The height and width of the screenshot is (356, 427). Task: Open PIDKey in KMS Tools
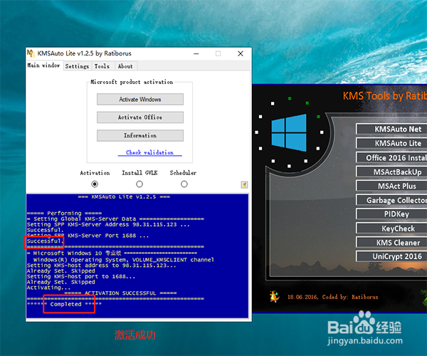click(x=391, y=214)
